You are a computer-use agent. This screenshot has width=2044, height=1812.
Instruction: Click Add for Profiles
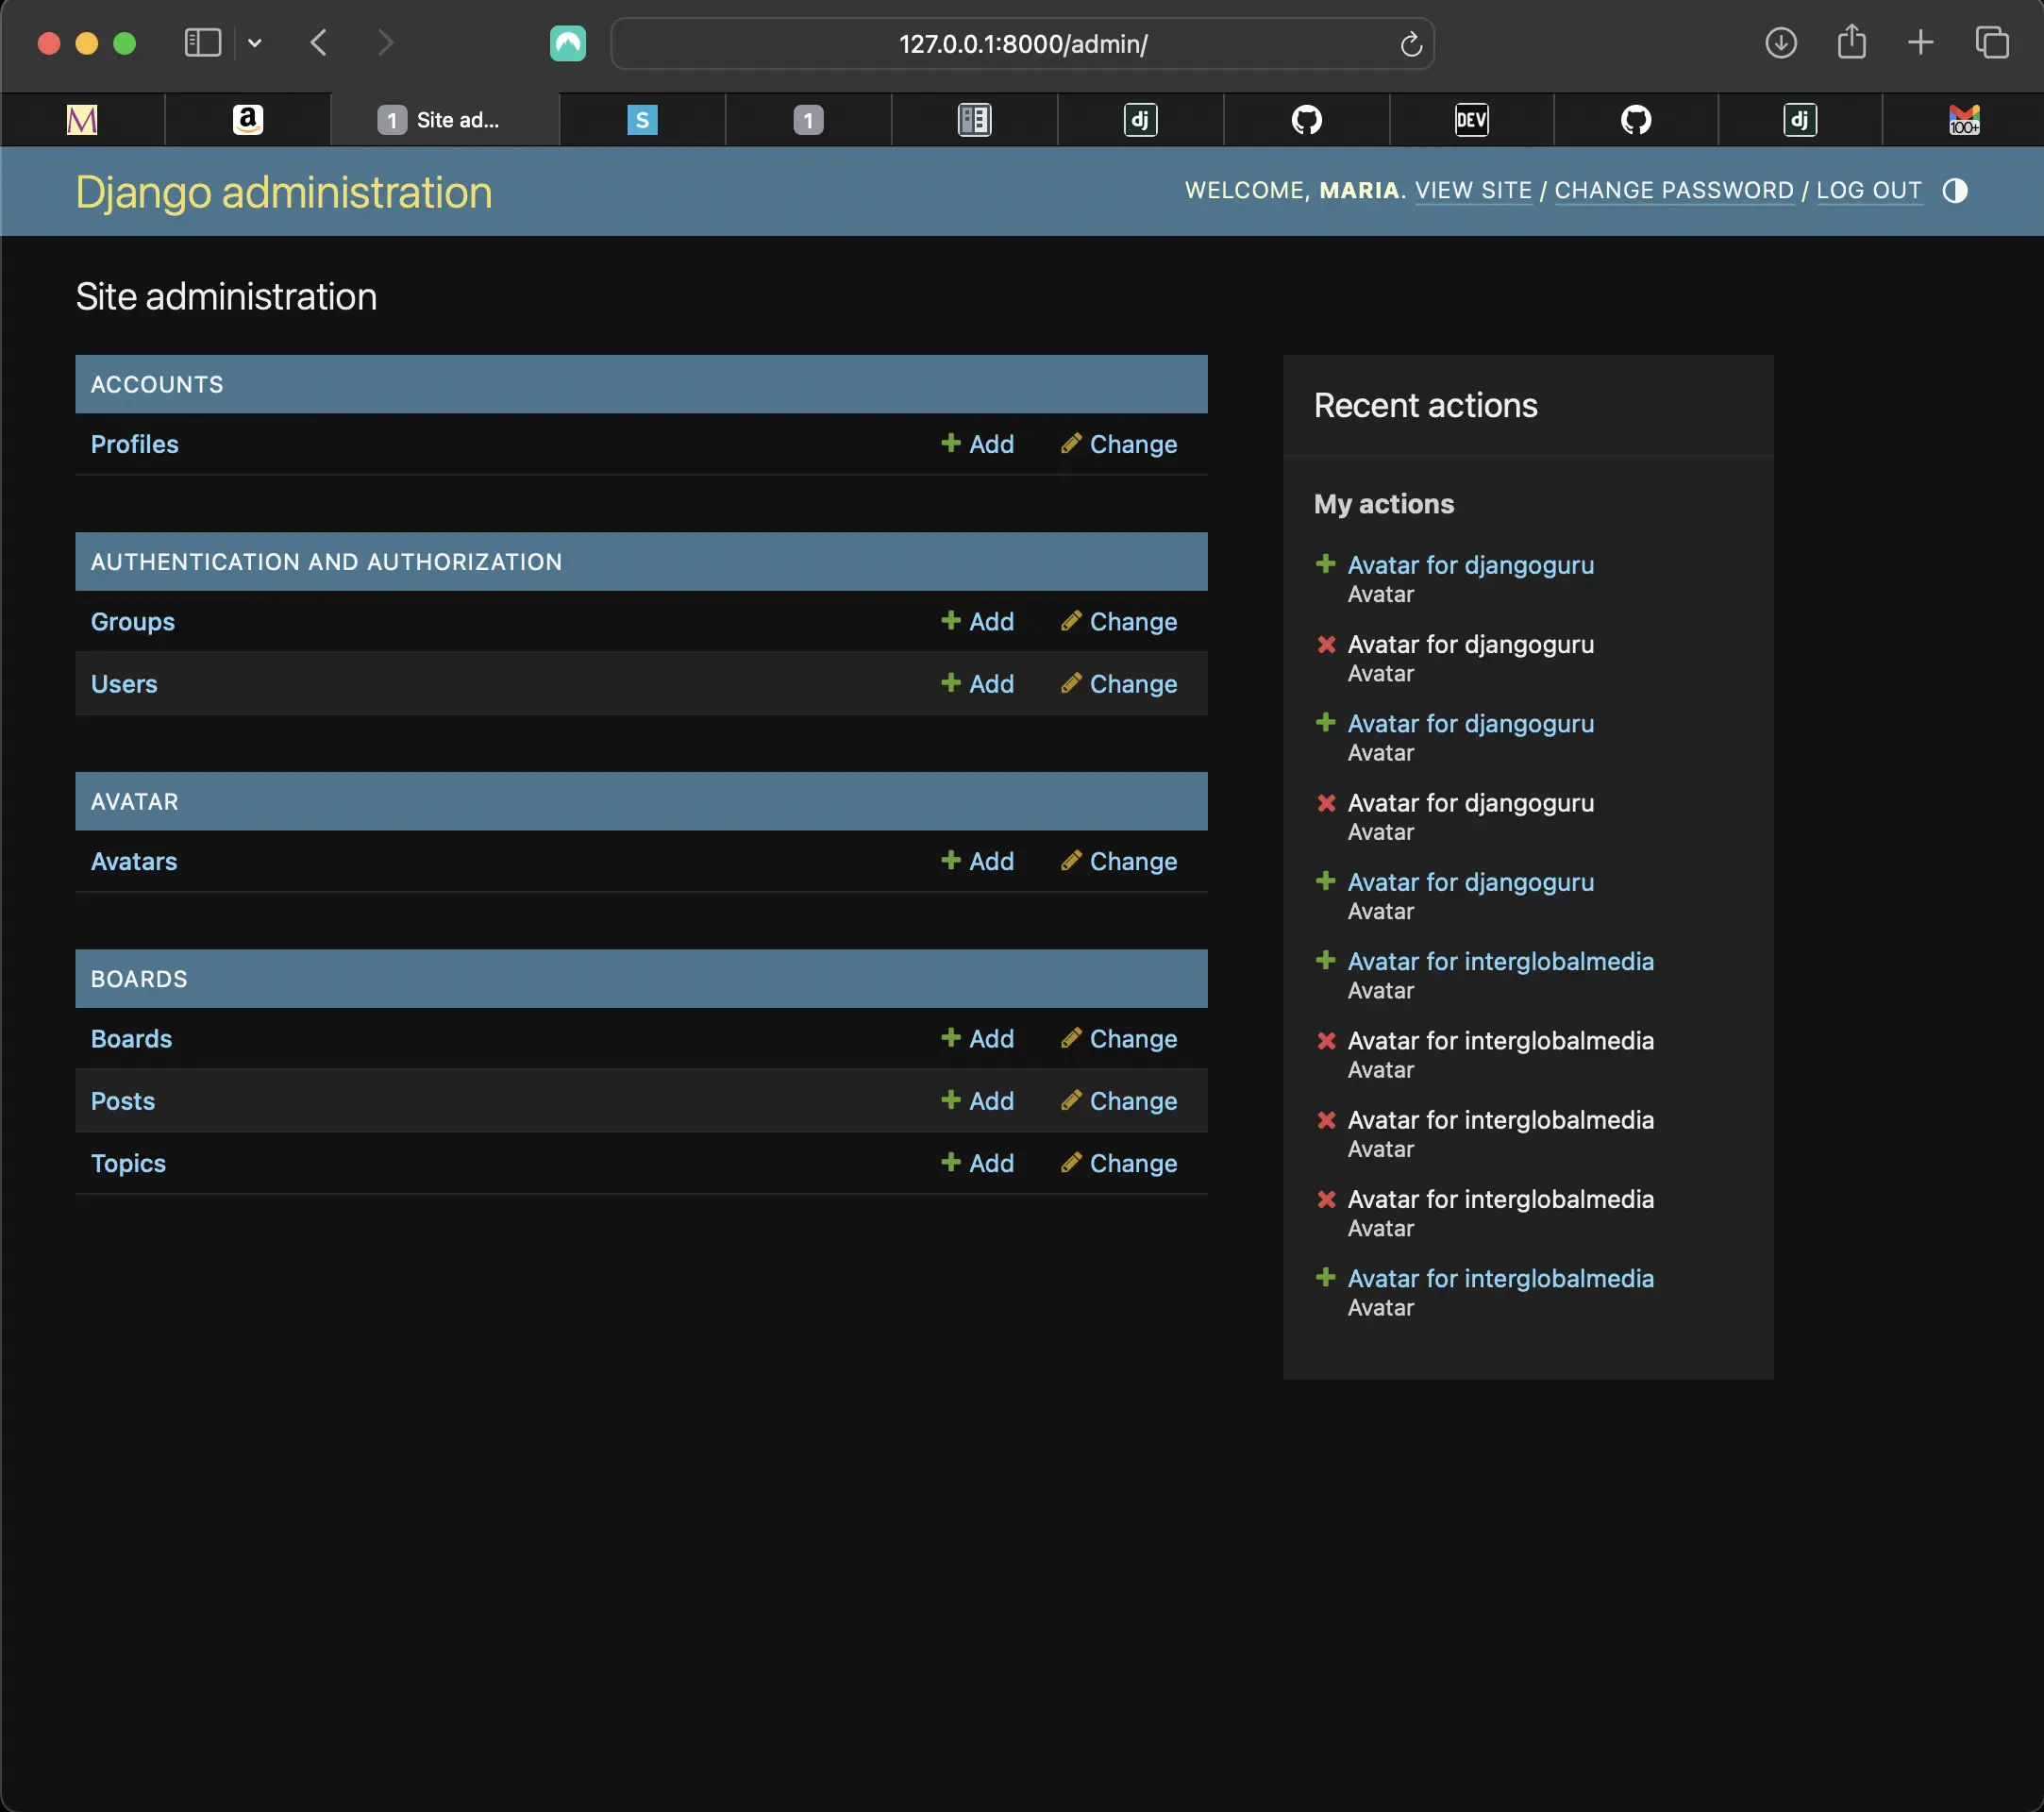977,444
